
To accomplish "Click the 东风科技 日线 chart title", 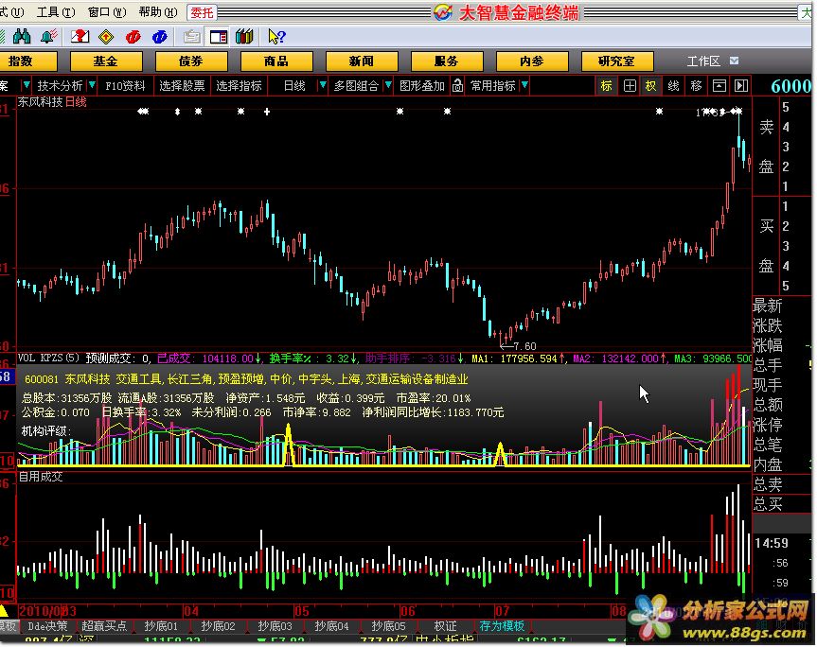I will [x=52, y=102].
